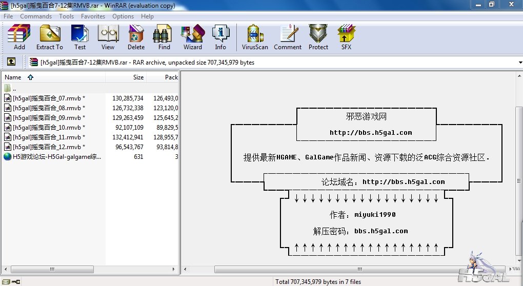Click comment pane scroll up arrow
The height and width of the screenshot is (286, 523).
pos(519,76)
